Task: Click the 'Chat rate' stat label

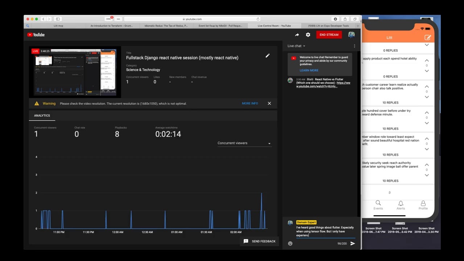Action: coord(80,128)
